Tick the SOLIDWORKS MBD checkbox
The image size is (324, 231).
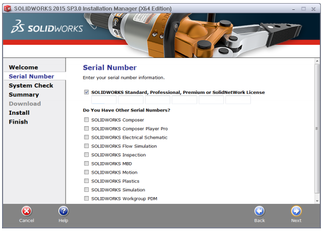[x=87, y=164]
